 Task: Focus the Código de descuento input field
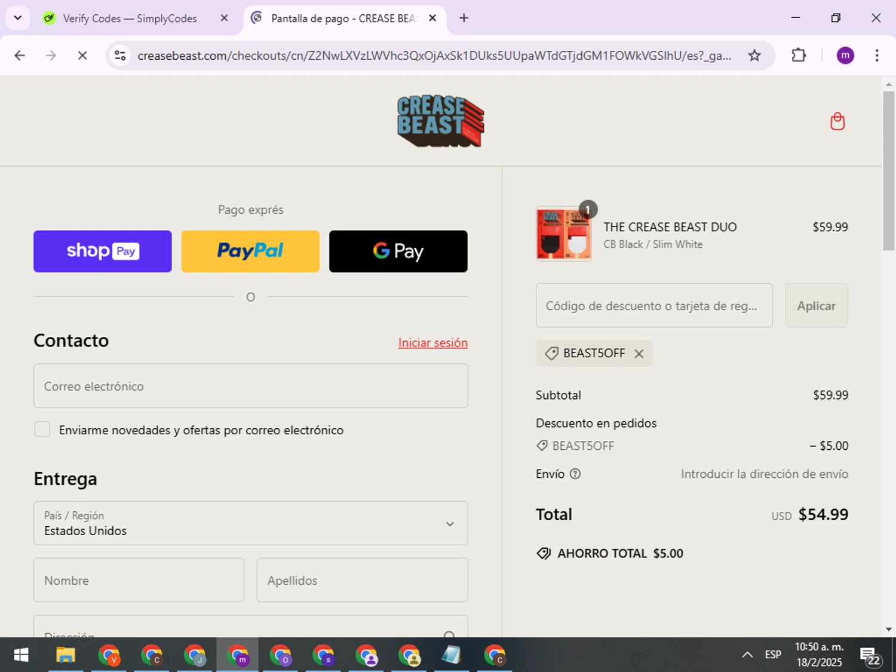[654, 305]
